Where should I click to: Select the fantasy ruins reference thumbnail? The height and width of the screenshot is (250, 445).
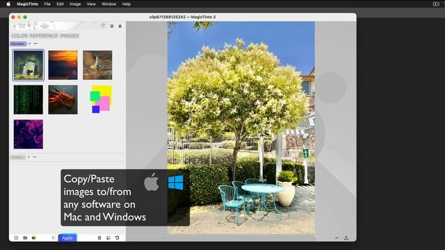tap(29, 65)
